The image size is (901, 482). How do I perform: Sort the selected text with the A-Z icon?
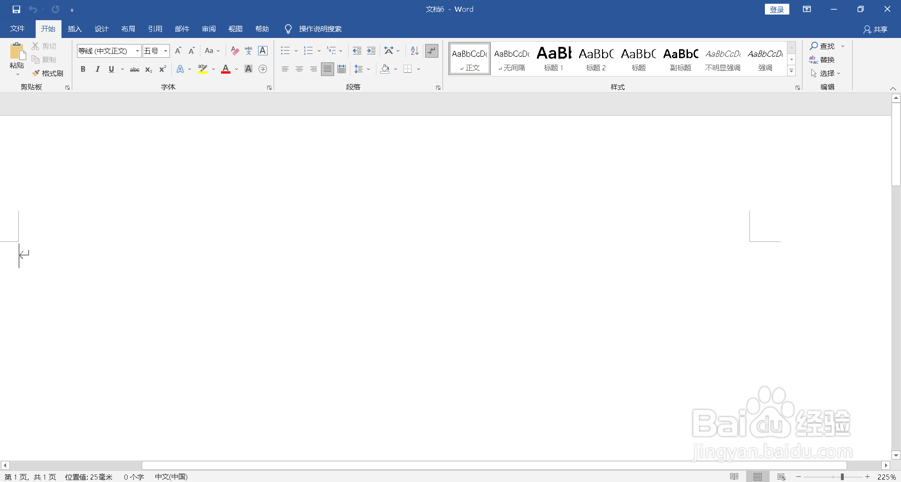(414, 51)
